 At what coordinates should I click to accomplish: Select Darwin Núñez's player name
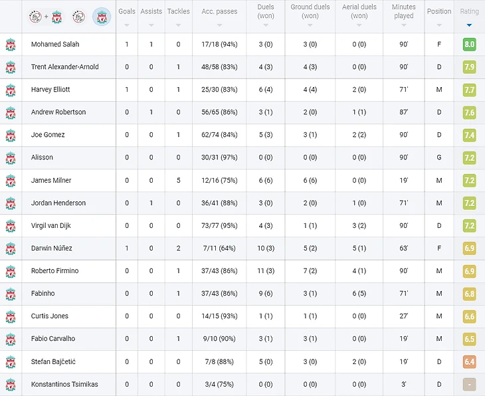[x=51, y=248]
